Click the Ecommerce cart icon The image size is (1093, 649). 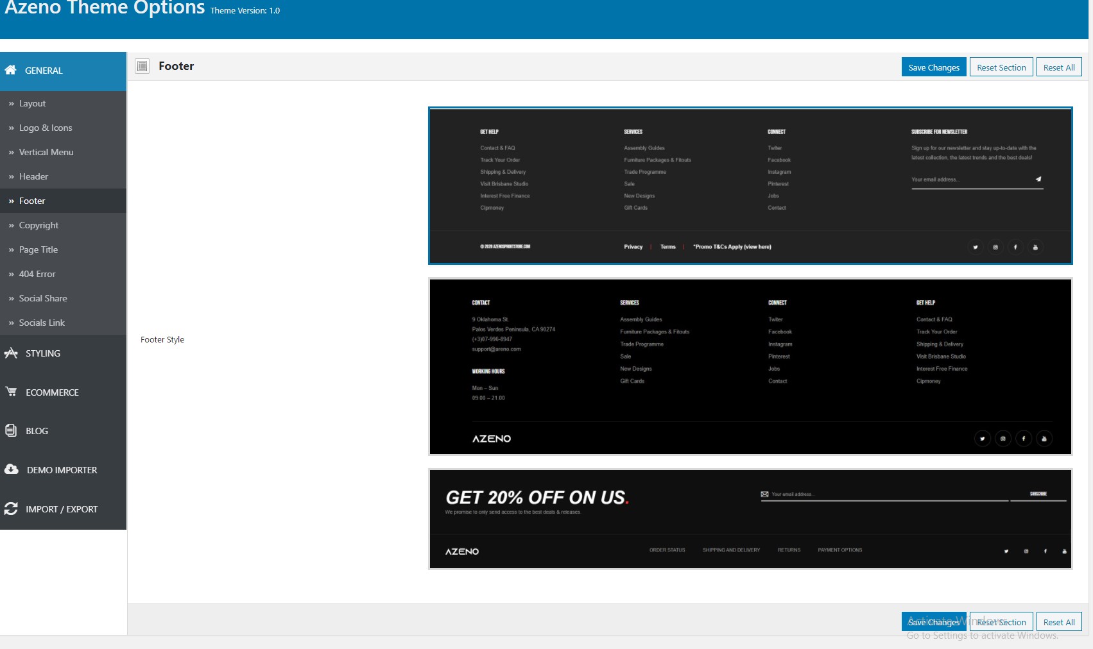(x=11, y=391)
